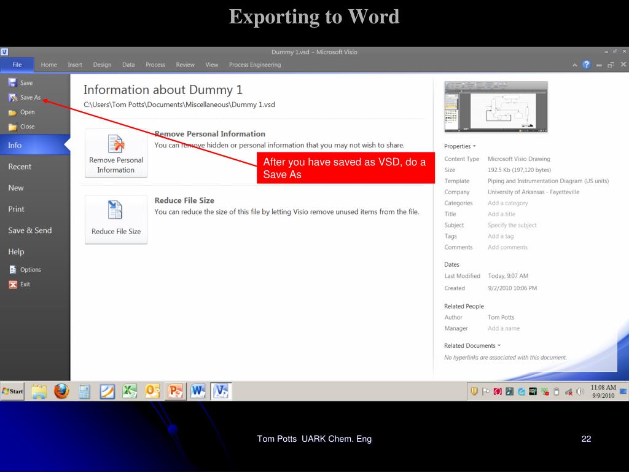Click the Add a title field
The image size is (629, 472).
[x=501, y=214]
